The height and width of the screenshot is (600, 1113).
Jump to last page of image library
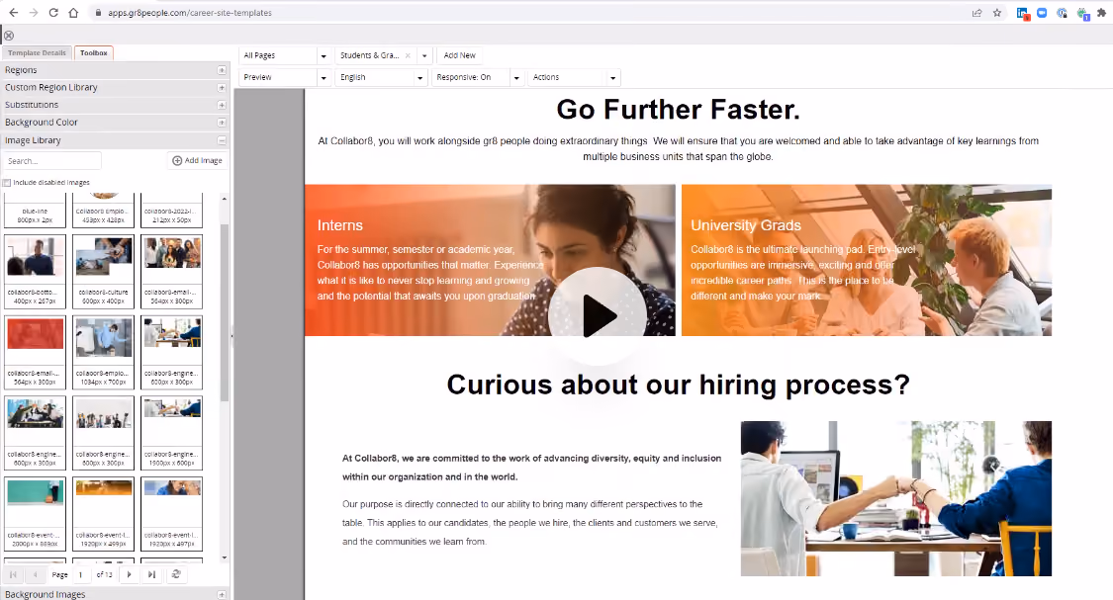(152, 574)
